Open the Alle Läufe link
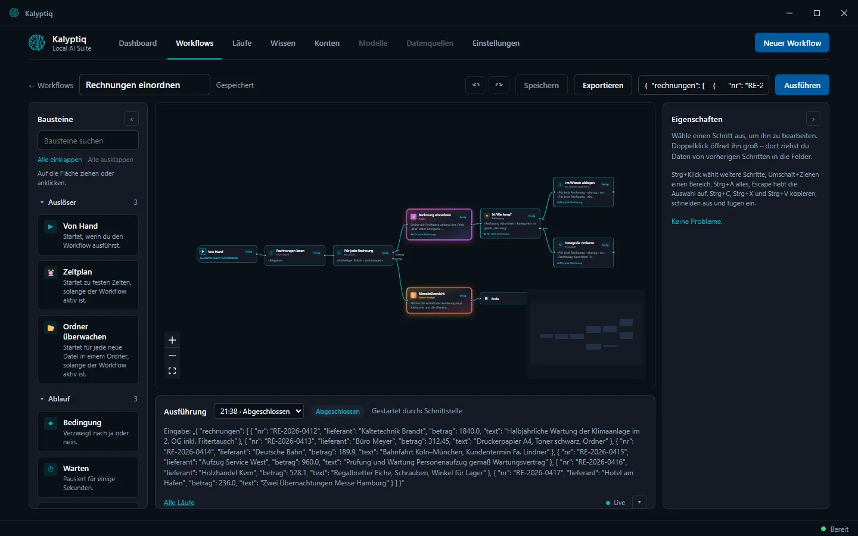Screen dimensions: 858x536 pos(179,503)
